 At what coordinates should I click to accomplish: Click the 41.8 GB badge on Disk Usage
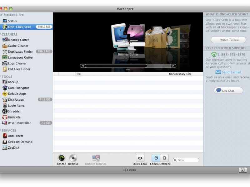click(45, 99)
